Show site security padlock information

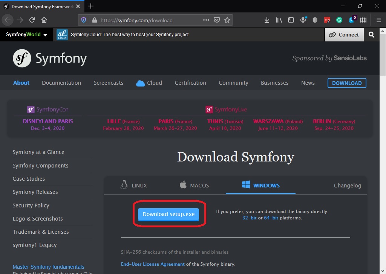pos(95,20)
